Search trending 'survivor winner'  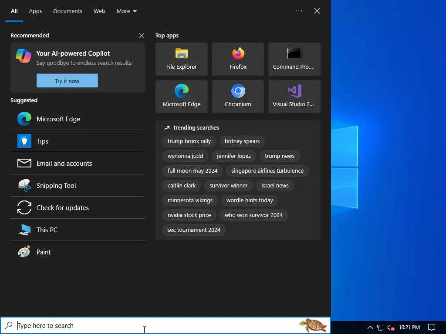point(228,185)
